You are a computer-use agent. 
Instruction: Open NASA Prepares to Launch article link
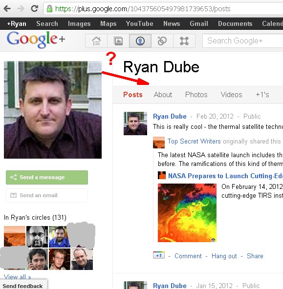[225, 176]
